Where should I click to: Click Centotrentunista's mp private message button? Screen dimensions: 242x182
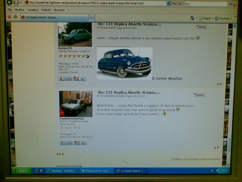(x=80, y=143)
